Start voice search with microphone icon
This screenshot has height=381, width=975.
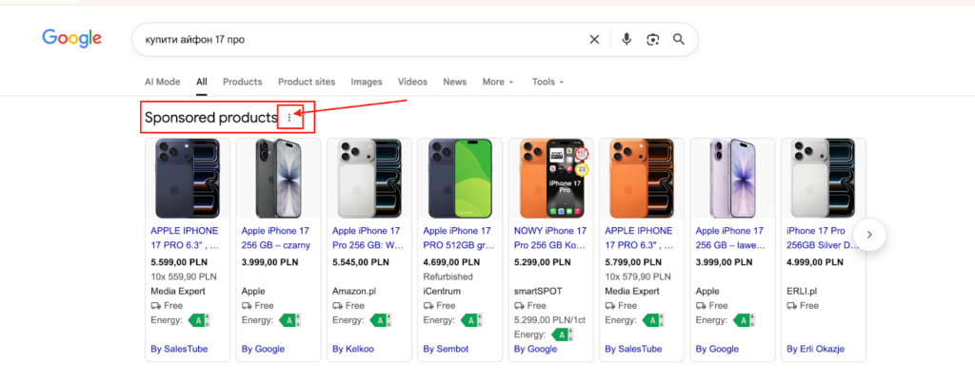tap(627, 39)
